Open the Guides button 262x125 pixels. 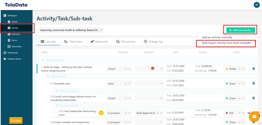click(x=16, y=120)
